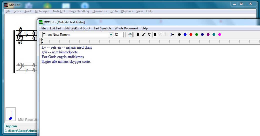Click the font size stepper arrows

[130, 35]
